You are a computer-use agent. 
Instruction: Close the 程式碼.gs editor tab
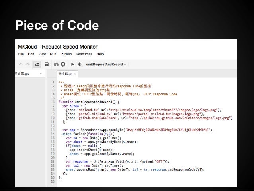[x=75, y=74]
